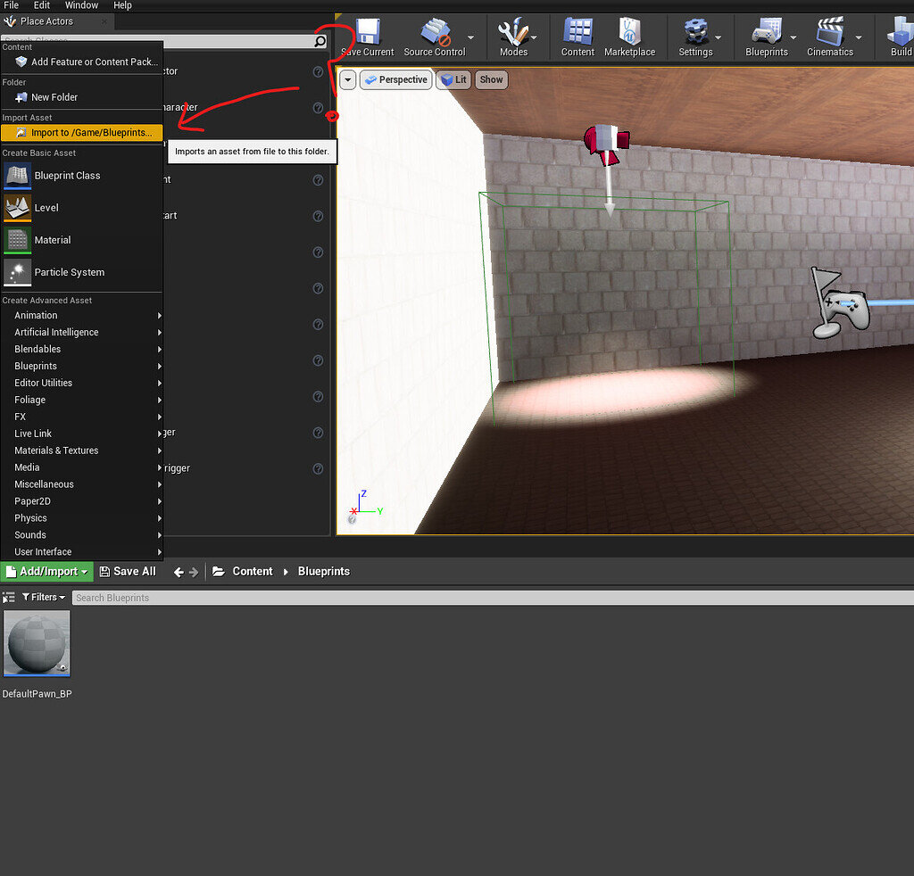The height and width of the screenshot is (876, 914).
Task: Open Source Control toolbar icon
Action: click(435, 32)
